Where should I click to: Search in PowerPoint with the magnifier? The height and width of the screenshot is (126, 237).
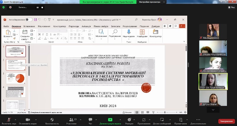(x=136, y=19)
